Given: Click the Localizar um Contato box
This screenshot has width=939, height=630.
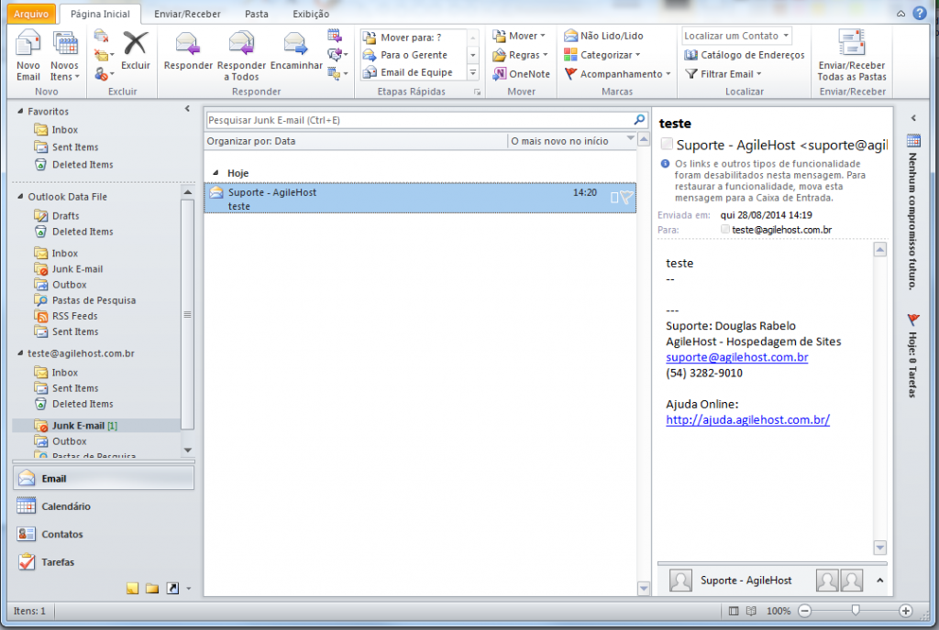Looking at the screenshot, I should click(x=736, y=36).
